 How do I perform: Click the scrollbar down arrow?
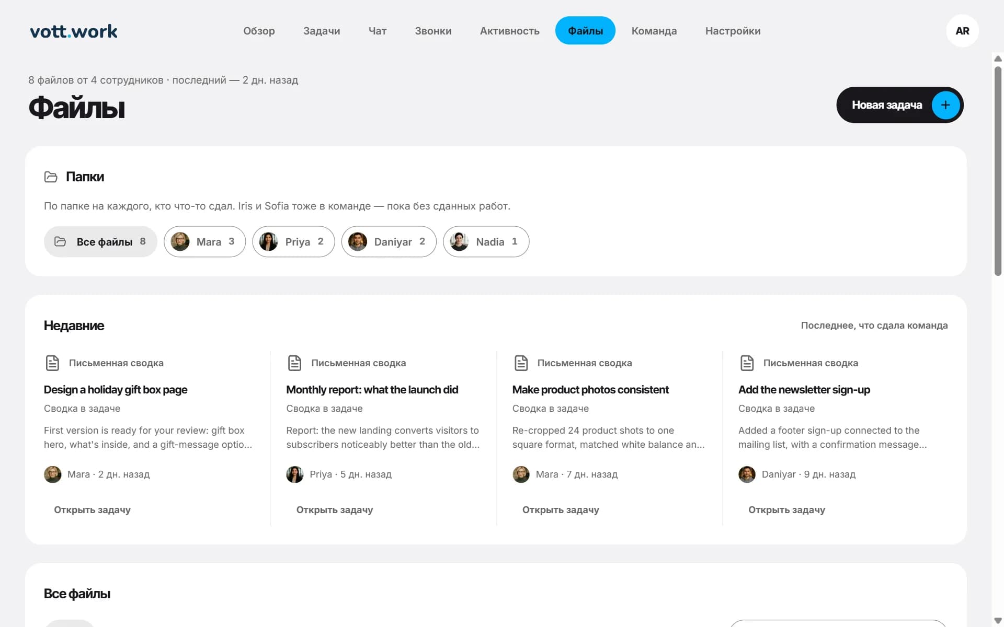pos(998,621)
